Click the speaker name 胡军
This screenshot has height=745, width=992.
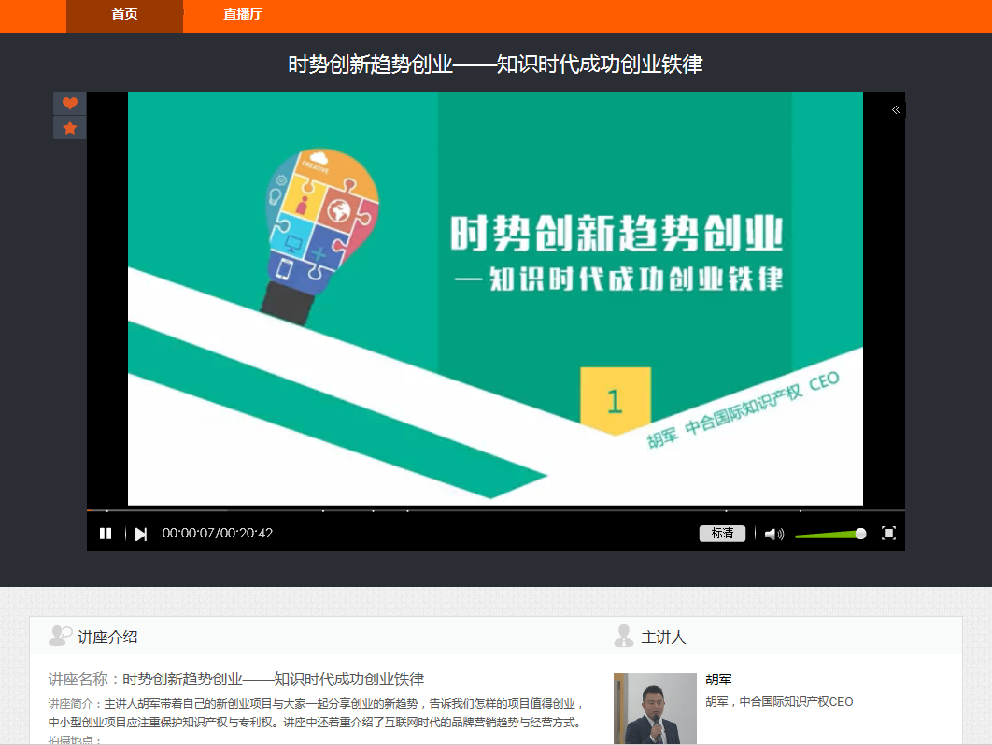[x=718, y=680]
